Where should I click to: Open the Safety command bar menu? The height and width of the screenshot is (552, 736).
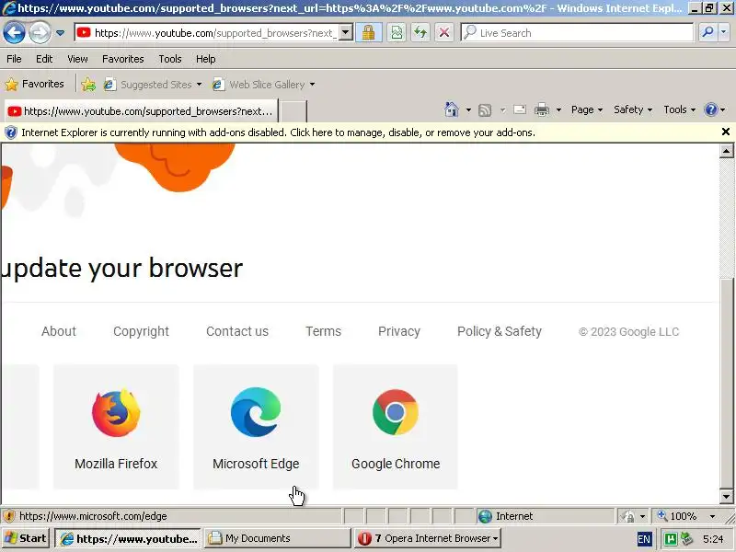coord(633,109)
